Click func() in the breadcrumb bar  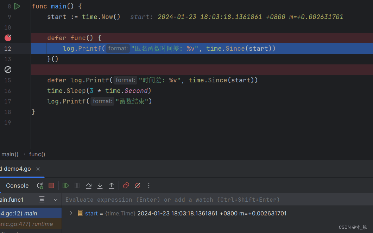(37, 154)
